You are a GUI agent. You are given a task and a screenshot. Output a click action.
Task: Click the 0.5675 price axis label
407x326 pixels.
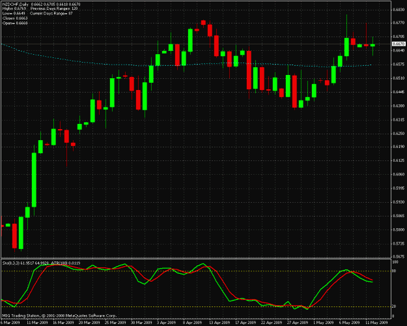coord(399,256)
